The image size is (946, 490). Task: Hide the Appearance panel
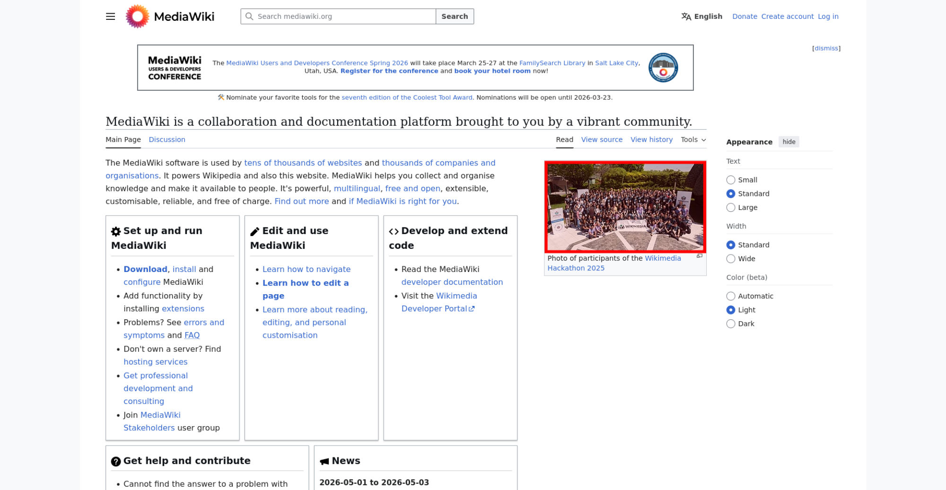pos(788,142)
